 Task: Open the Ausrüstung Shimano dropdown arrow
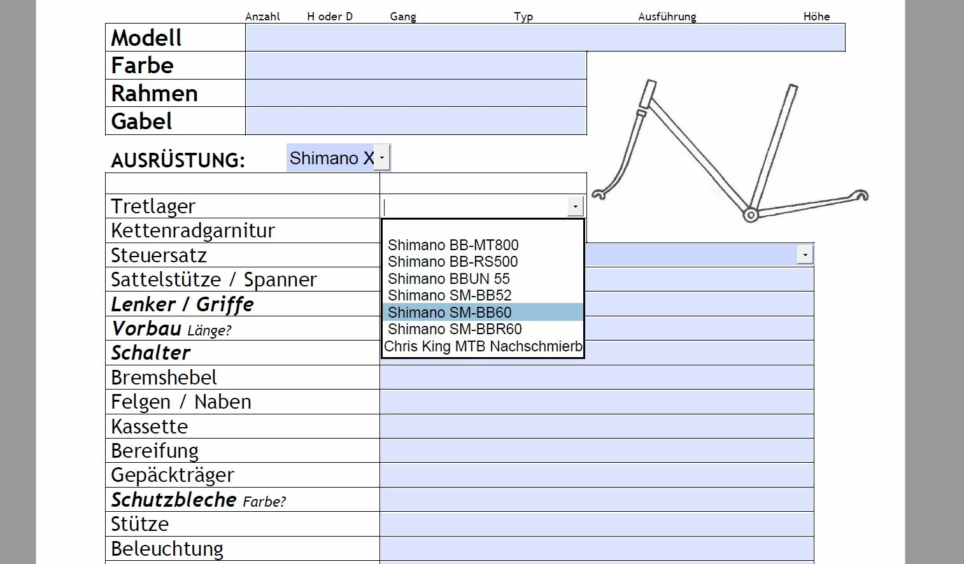pos(381,158)
